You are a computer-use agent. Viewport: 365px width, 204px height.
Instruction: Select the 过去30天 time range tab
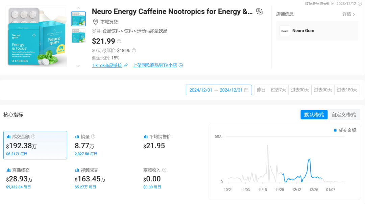pos(300,90)
